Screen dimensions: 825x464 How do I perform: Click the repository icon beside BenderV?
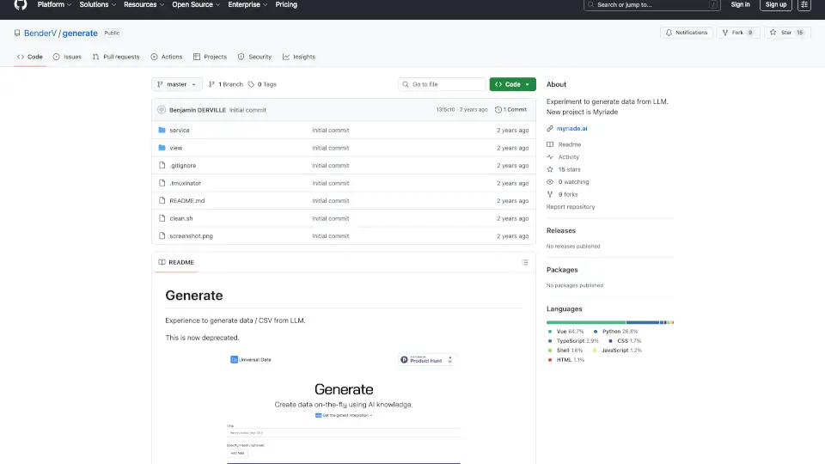tap(17, 34)
